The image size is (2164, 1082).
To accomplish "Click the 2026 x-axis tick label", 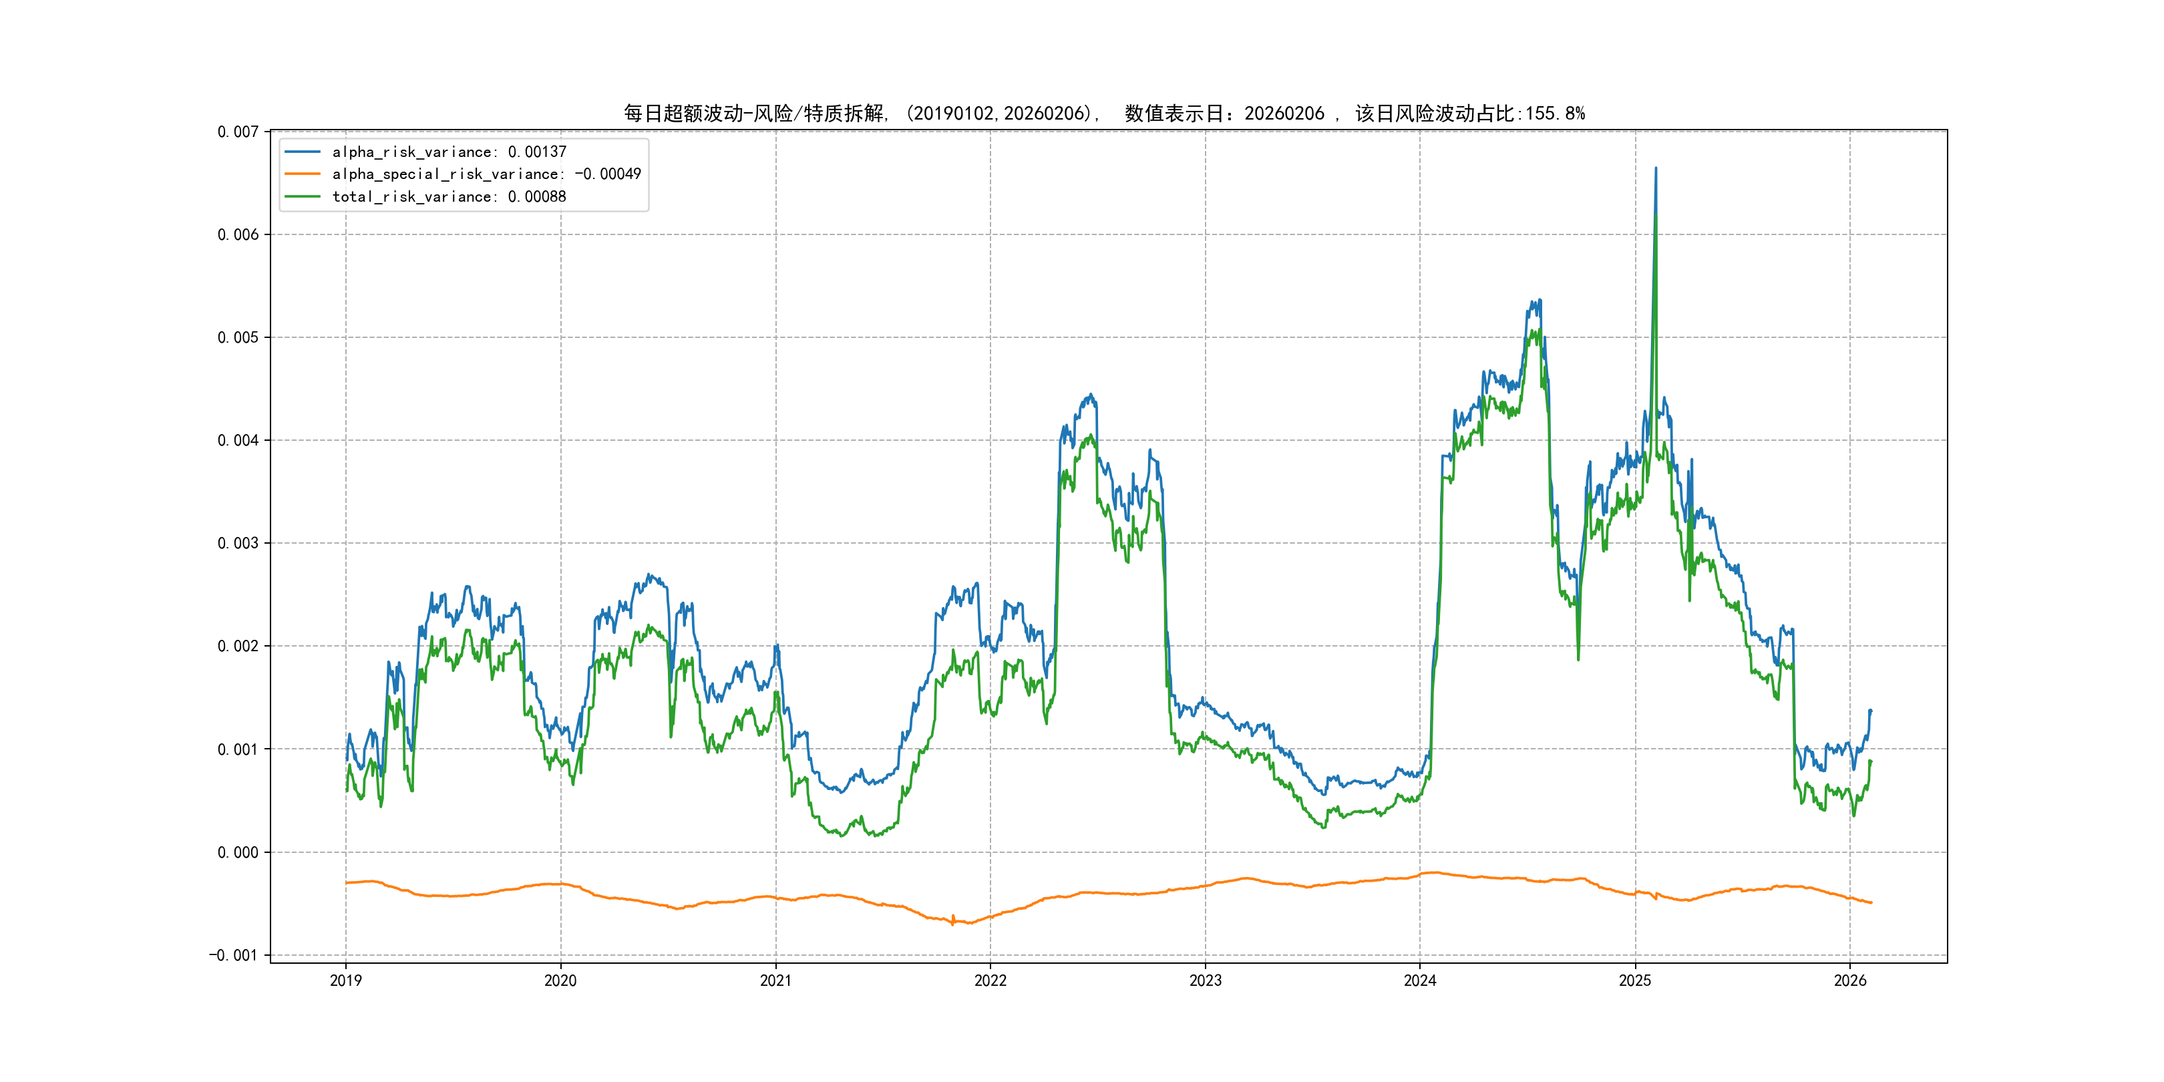I will (1850, 980).
